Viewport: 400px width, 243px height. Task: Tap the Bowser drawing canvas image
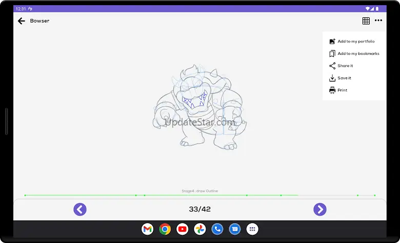200,107
